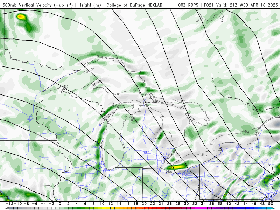
Task: Click the 24 label on the legend
Action: tap(161, 204)
